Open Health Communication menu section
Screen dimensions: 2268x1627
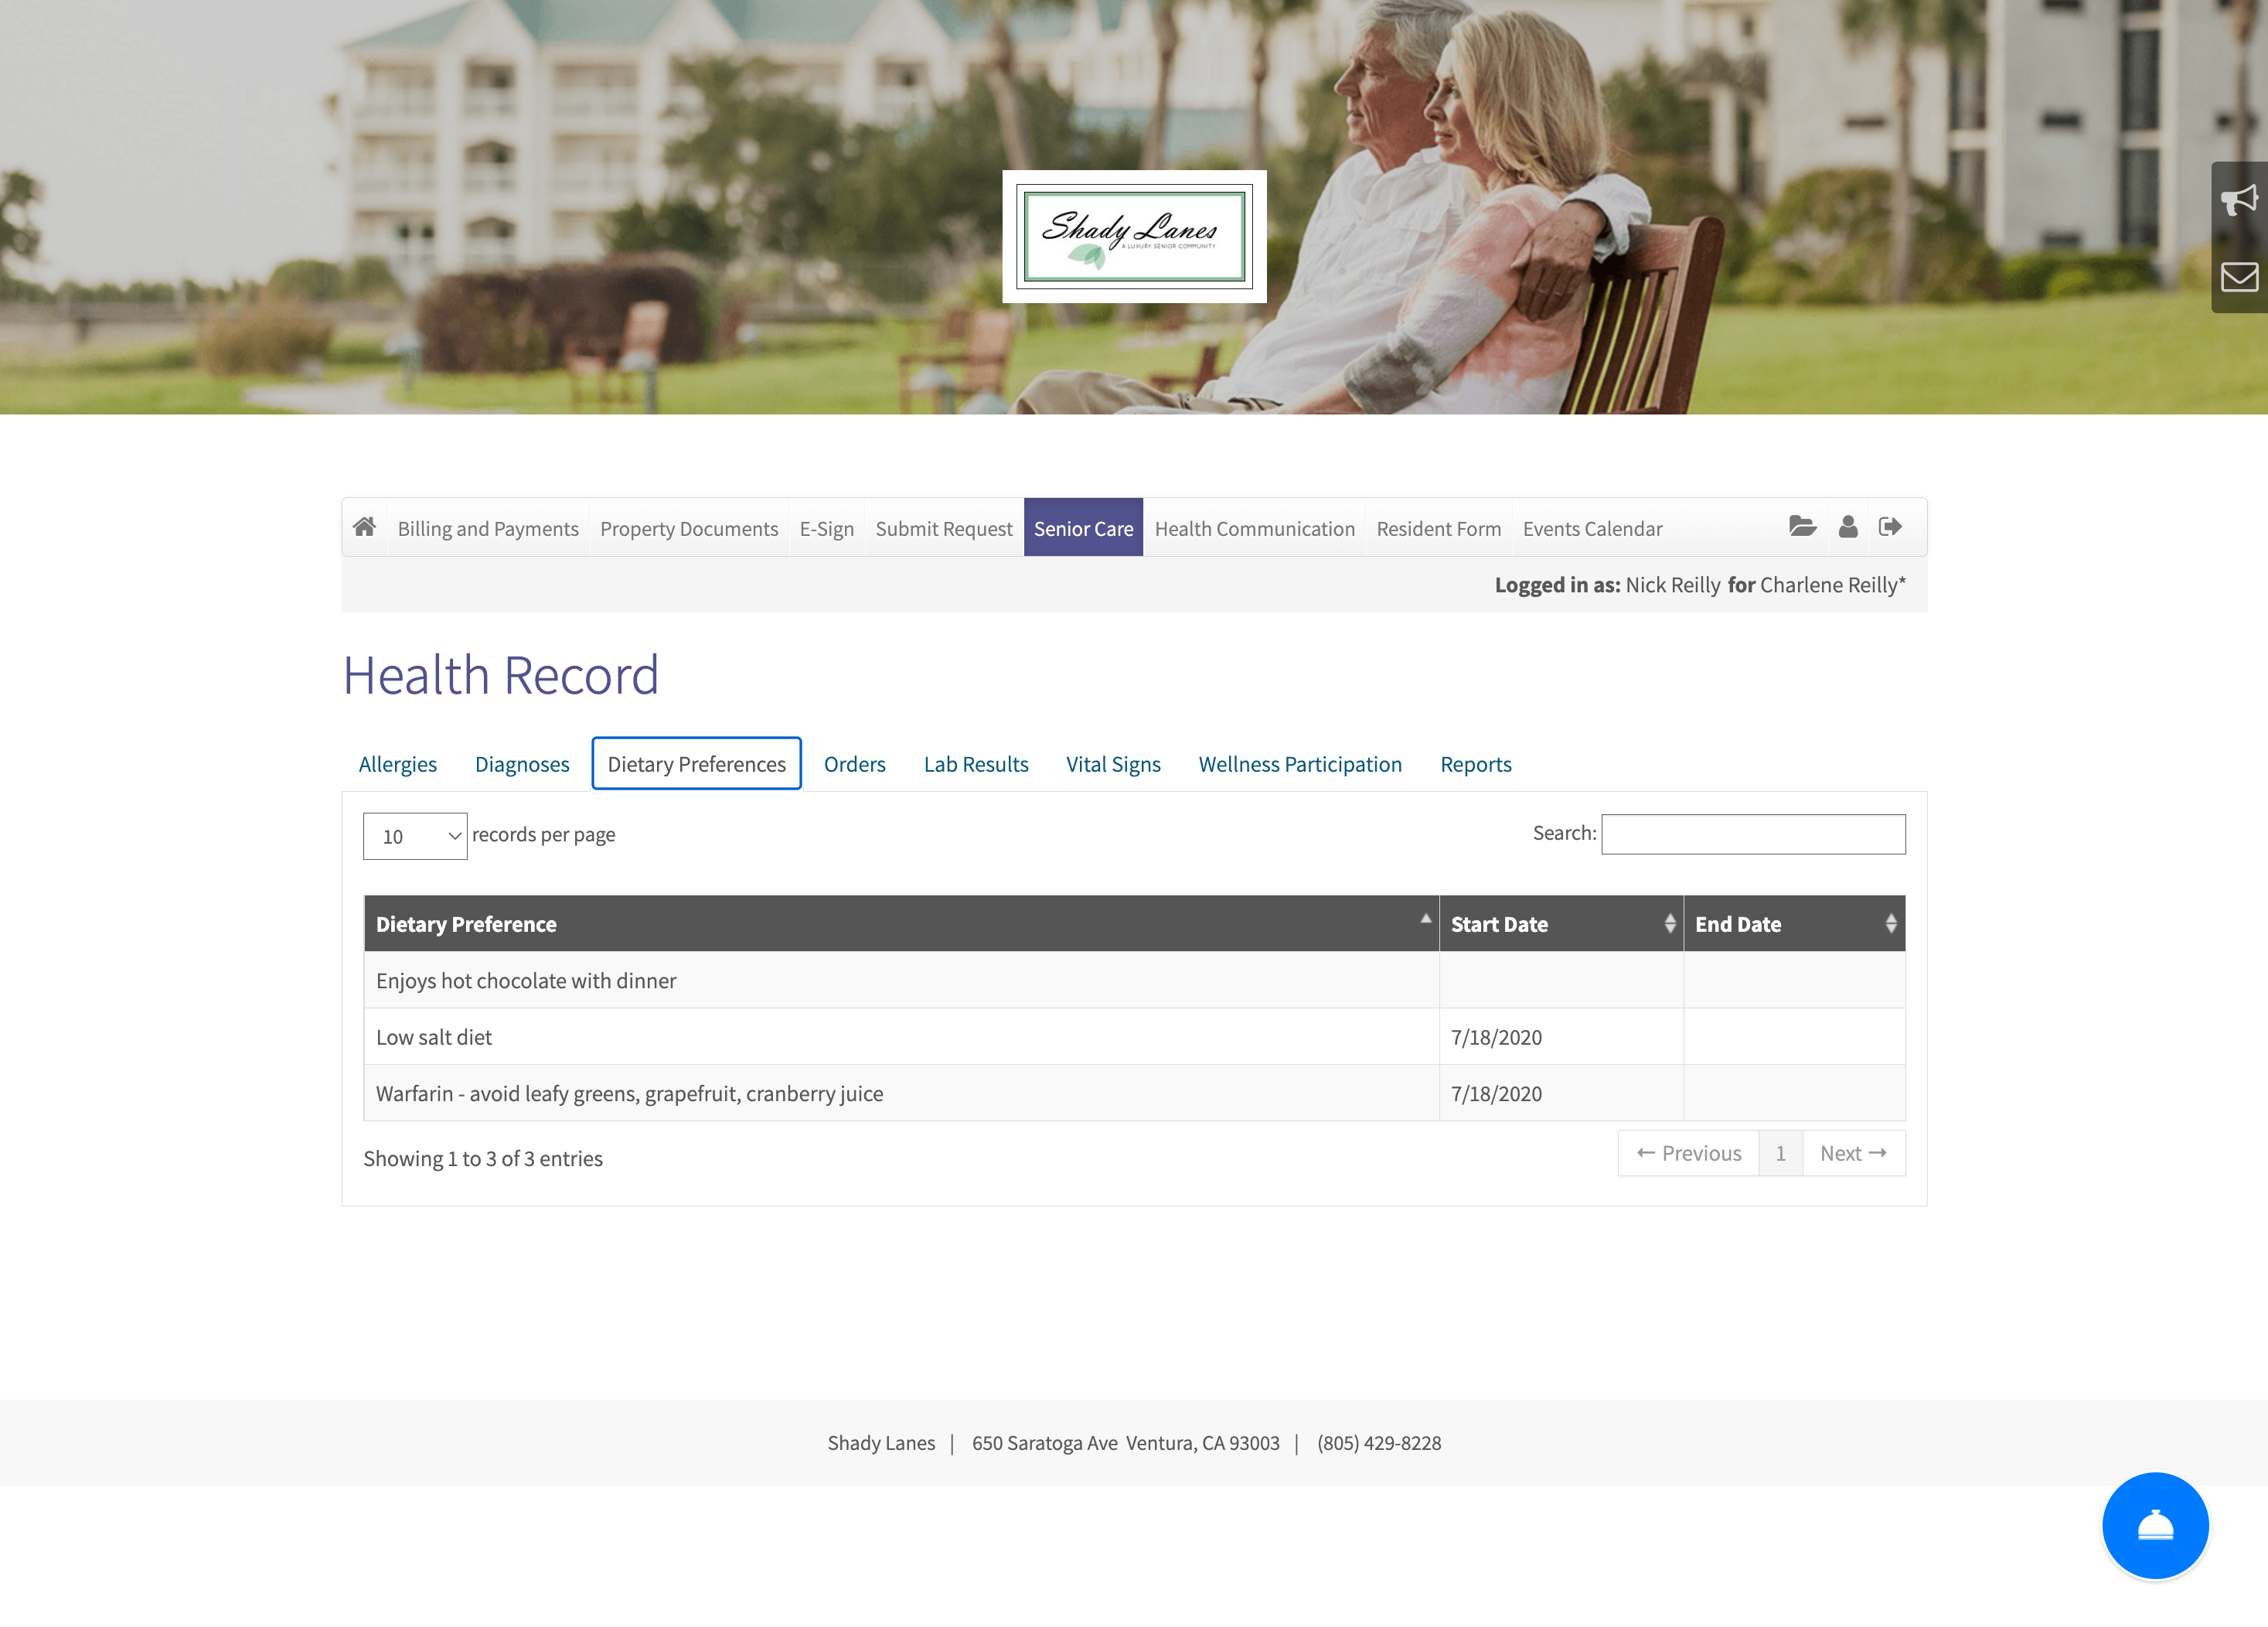pos(1255,527)
